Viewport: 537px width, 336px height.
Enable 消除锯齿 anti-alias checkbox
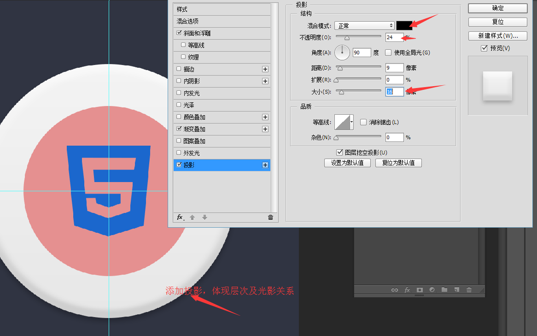click(x=363, y=122)
